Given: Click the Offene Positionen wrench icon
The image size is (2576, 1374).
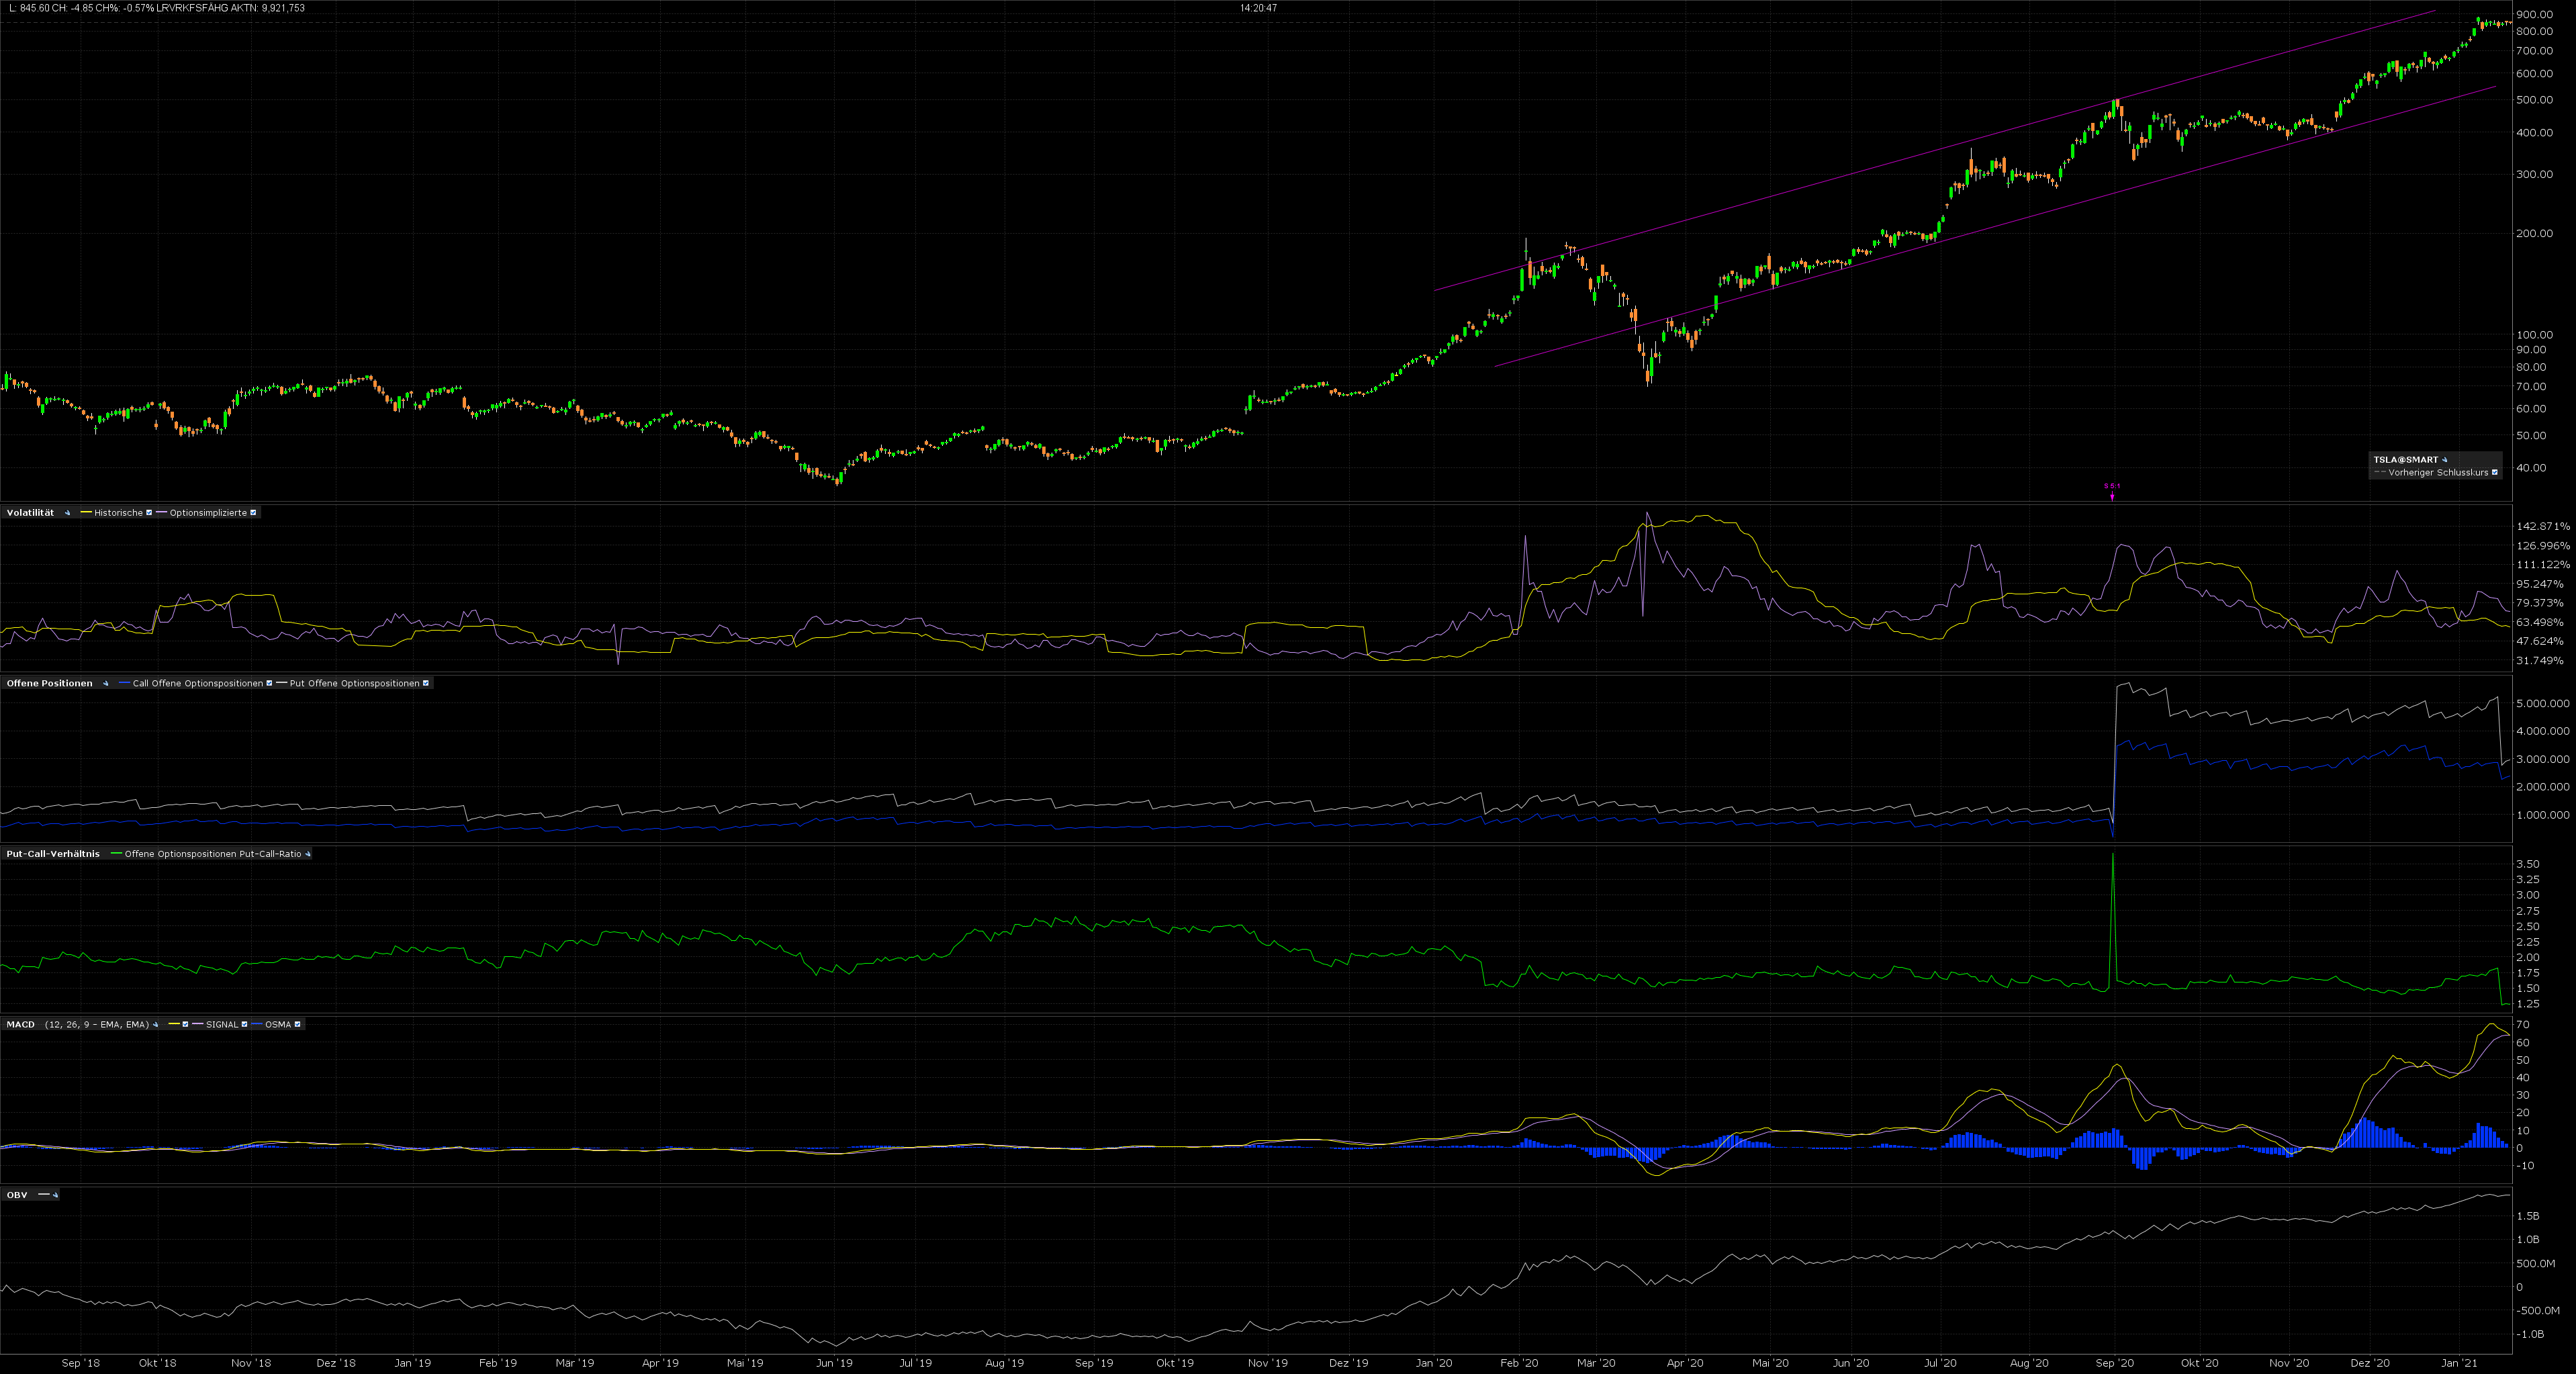Looking at the screenshot, I should click(106, 684).
